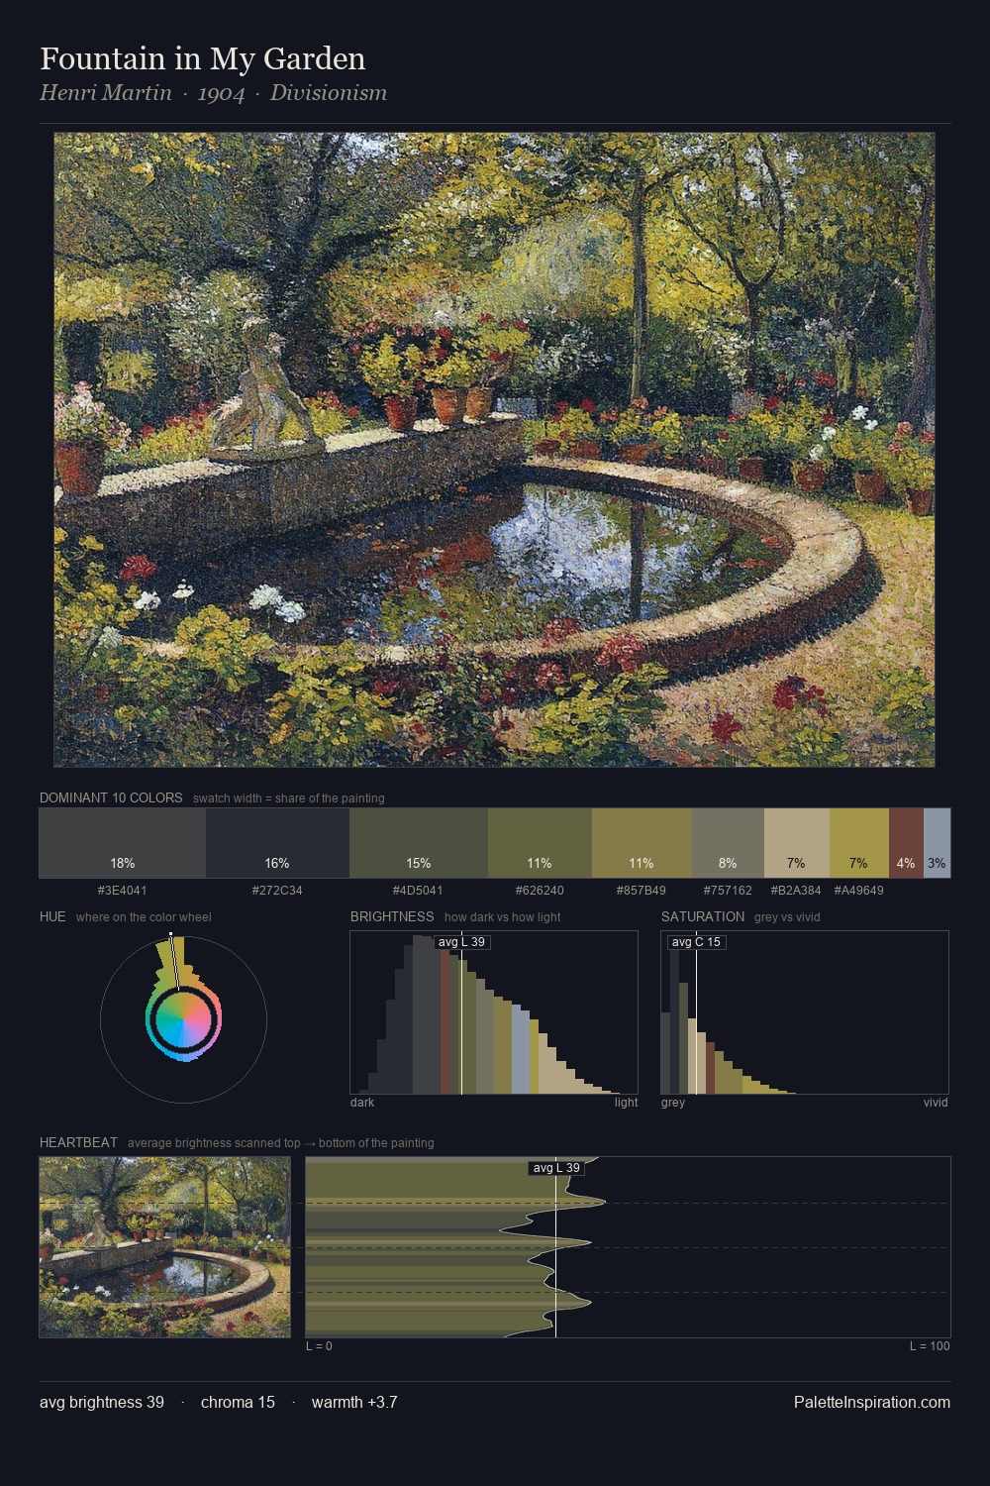Click "swatch width = share of the painting" note
Viewport: 990px width, 1486px height.
289,798
